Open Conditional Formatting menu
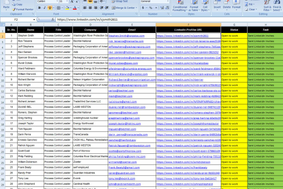The width and height of the screenshot is (283, 189). [x=180, y=6]
